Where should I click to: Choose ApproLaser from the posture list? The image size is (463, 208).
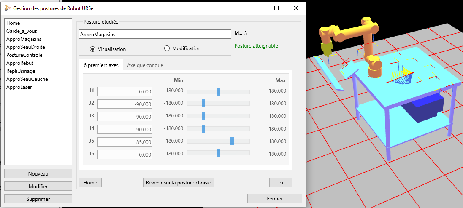(19, 87)
